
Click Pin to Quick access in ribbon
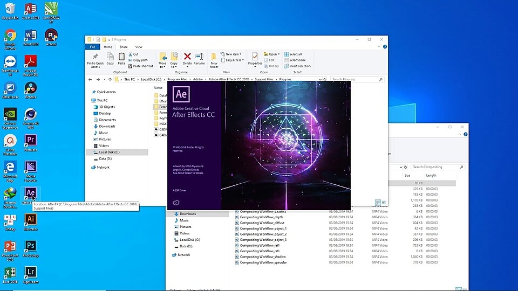(x=96, y=60)
